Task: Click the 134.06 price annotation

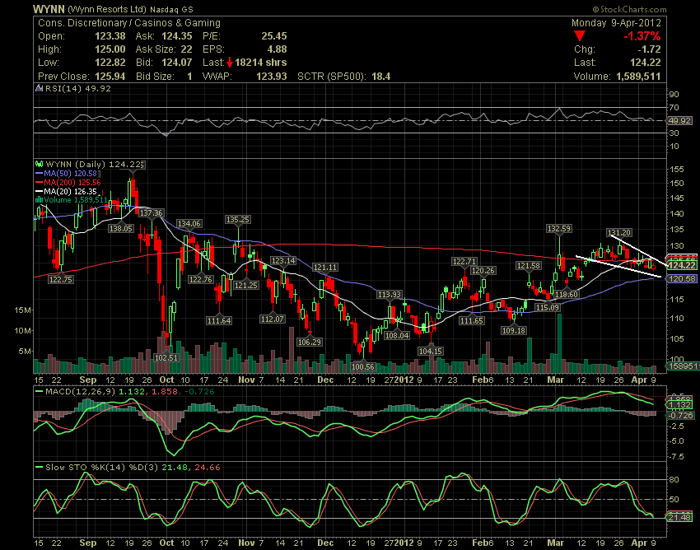Action: (x=189, y=223)
